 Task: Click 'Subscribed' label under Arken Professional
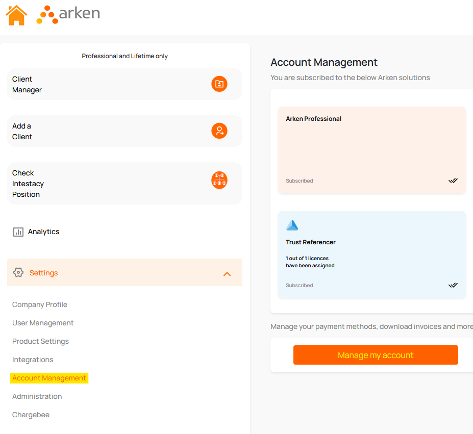point(299,181)
